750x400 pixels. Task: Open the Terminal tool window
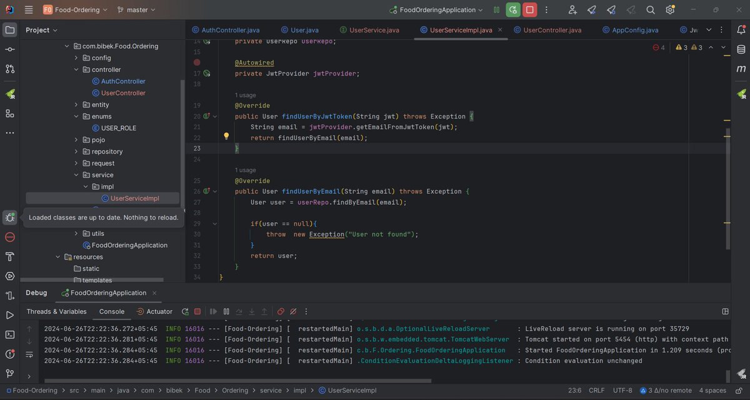pos(9,334)
